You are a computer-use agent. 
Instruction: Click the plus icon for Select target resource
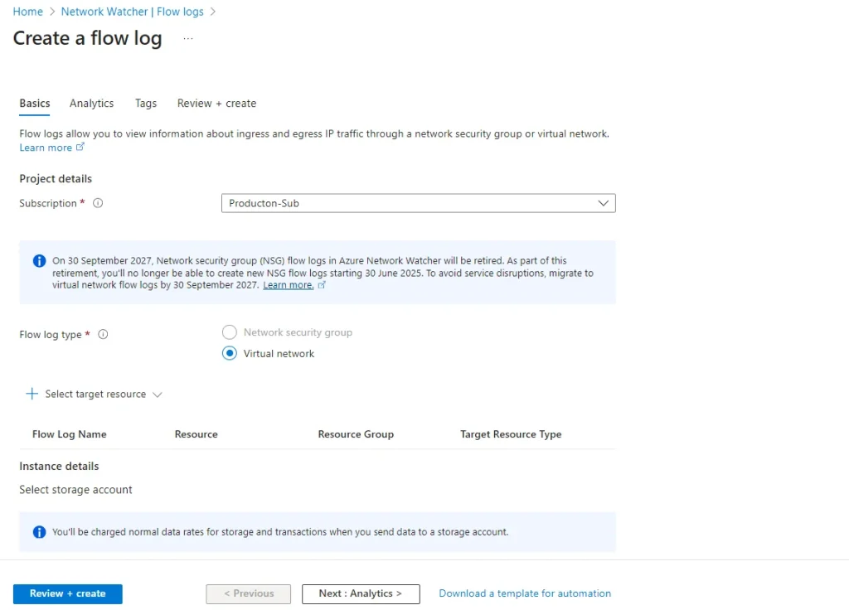32,394
